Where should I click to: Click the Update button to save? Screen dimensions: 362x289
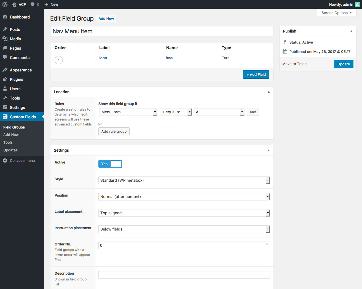tap(344, 64)
